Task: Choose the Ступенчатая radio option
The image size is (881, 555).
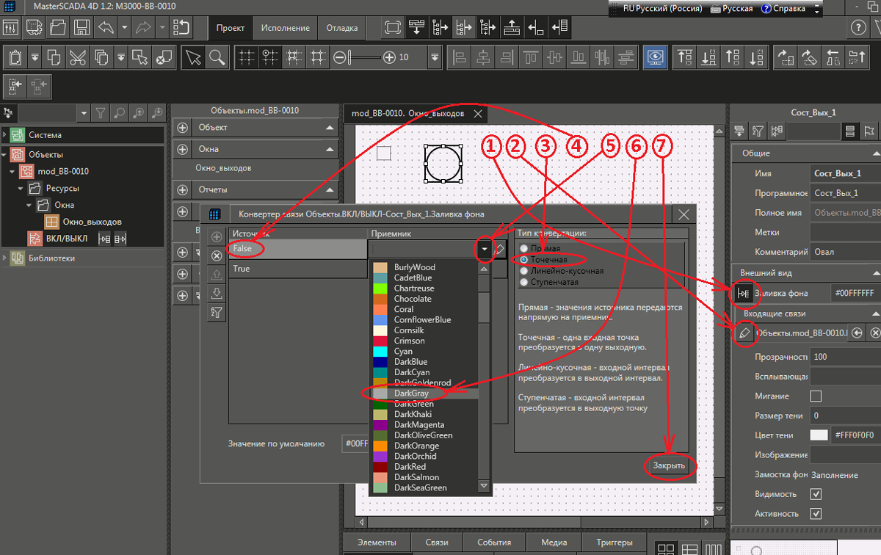Action: (524, 282)
